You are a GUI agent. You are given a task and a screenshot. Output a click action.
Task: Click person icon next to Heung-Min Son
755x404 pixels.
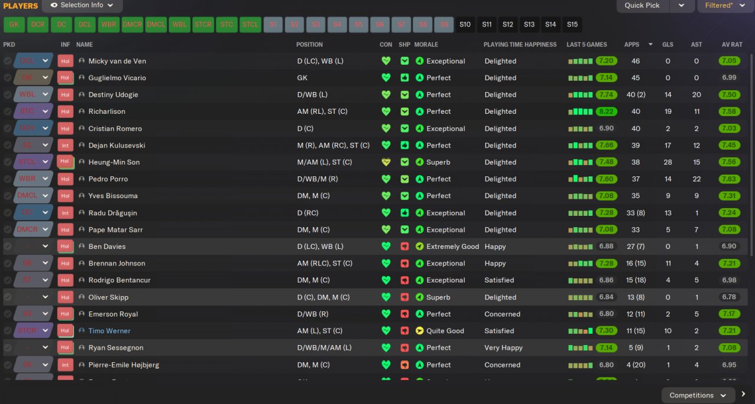point(81,162)
